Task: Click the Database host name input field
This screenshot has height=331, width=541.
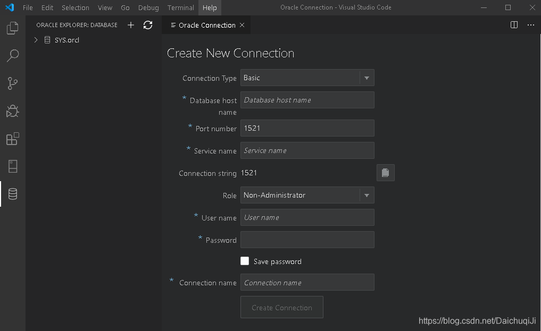Action: (x=307, y=100)
